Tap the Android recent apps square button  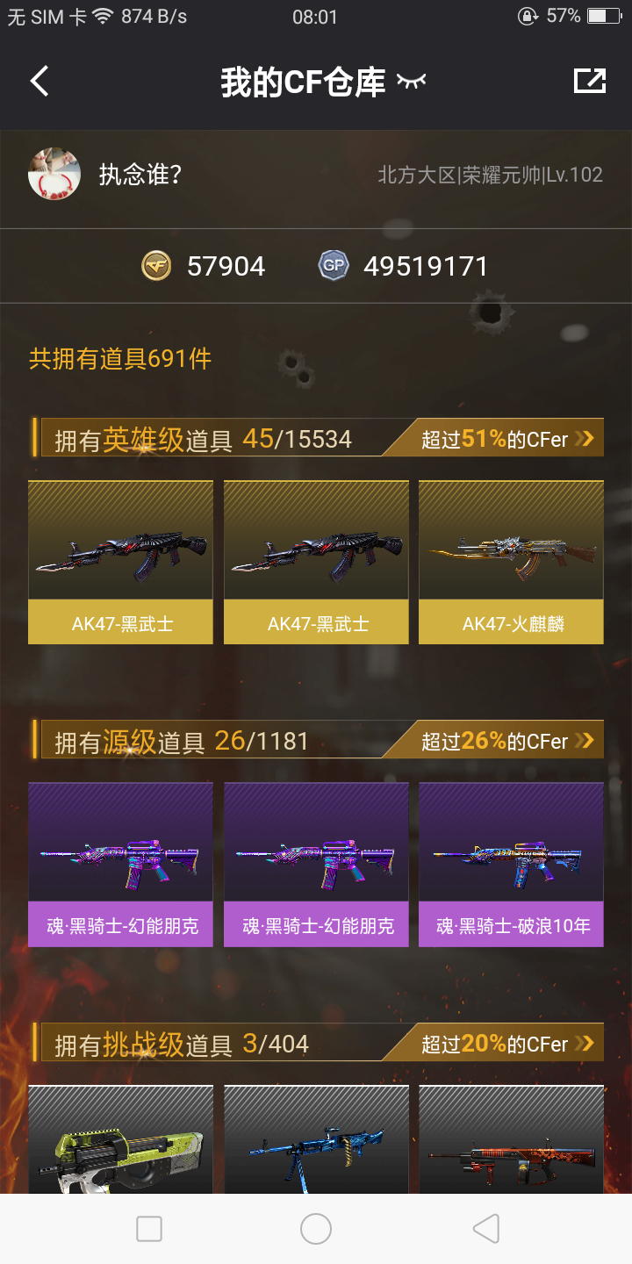149,1229
